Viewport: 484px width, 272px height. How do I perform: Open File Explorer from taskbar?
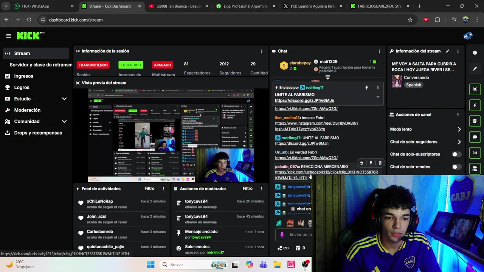(277, 264)
